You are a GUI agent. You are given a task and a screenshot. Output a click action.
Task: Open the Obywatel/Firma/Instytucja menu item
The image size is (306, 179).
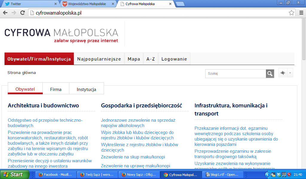(x=39, y=59)
